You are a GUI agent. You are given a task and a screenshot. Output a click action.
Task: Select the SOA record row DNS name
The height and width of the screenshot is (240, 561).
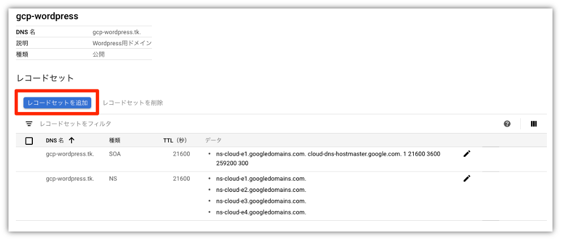pyautogui.click(x=70, y=154)
